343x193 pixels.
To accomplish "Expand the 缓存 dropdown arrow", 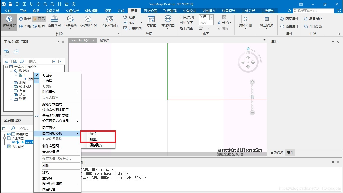I will (141, 17).
